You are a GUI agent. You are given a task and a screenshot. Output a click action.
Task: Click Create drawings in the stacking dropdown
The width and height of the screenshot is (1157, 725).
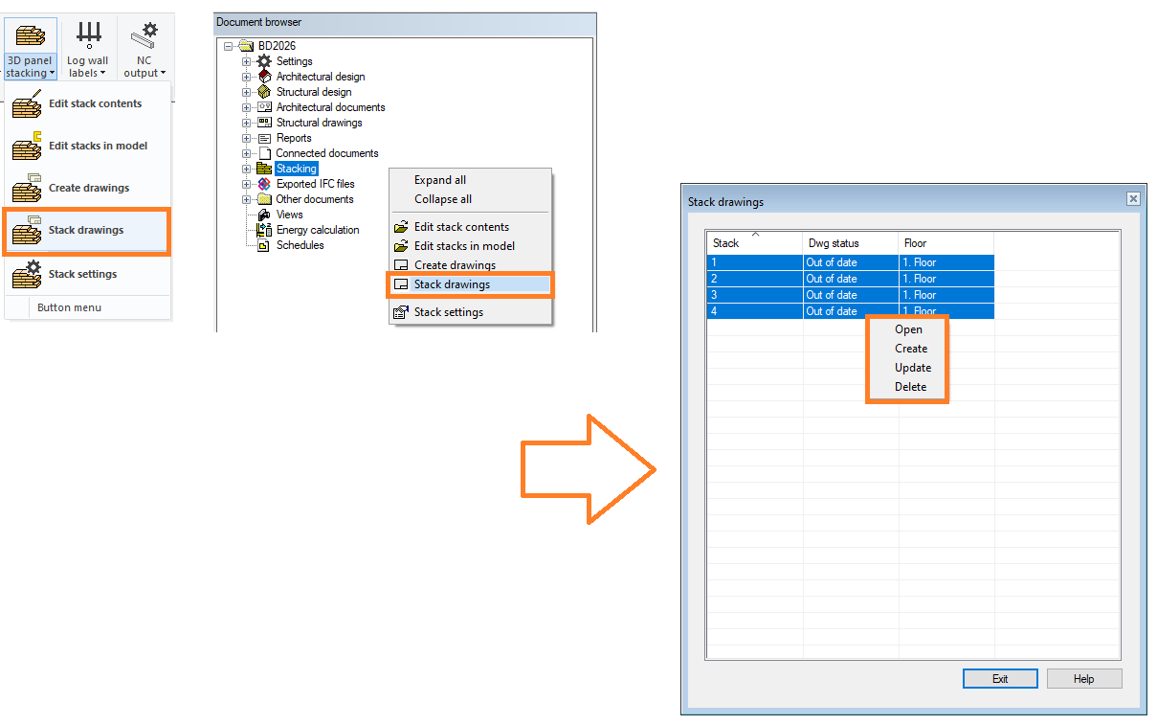click(x=88, y=188)
